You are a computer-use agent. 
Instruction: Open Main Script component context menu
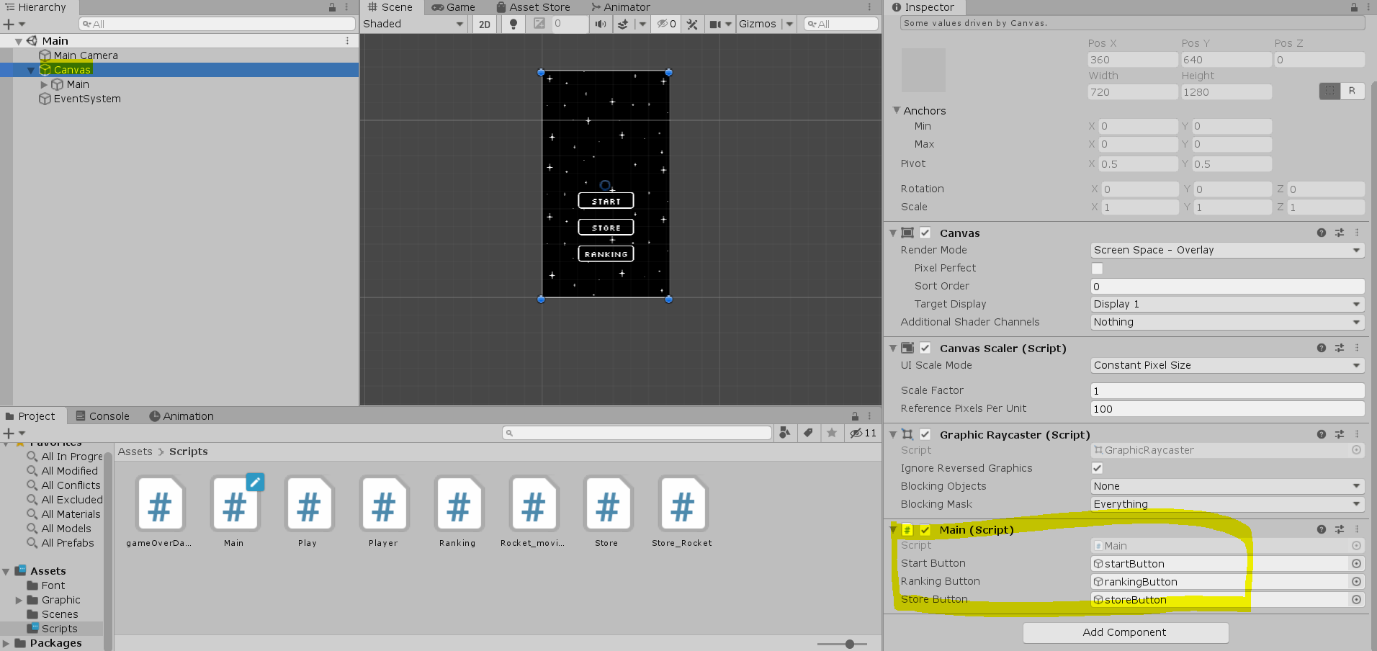click(x=1357, y=529)
